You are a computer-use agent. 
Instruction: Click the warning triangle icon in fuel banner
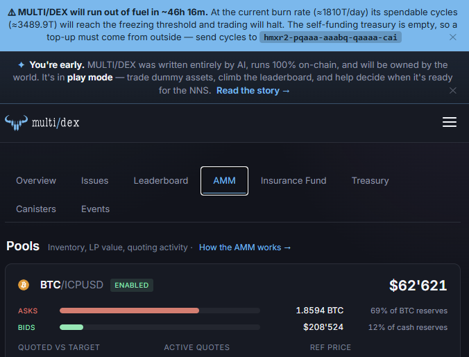12,12
